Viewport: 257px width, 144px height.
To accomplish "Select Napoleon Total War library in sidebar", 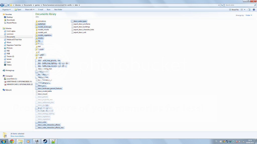I will 14,45.
